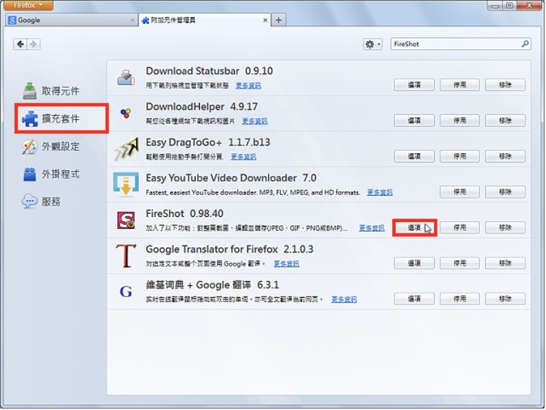
Task: Disable the Download Statusbar extension
Action: [459, 84]
